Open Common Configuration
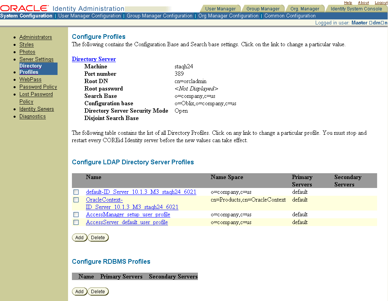 tap(290, 16)
